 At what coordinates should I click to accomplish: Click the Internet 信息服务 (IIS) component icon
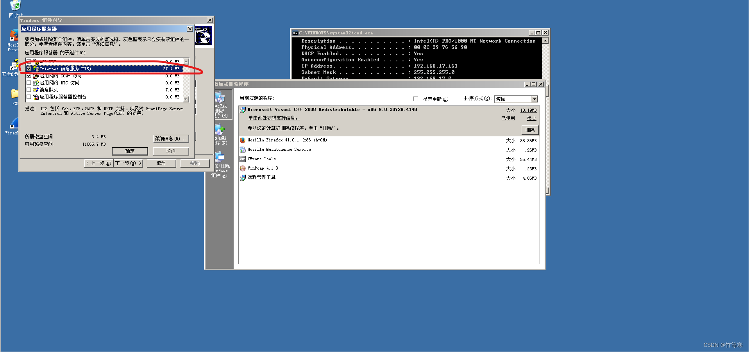[x=36, y=69]
